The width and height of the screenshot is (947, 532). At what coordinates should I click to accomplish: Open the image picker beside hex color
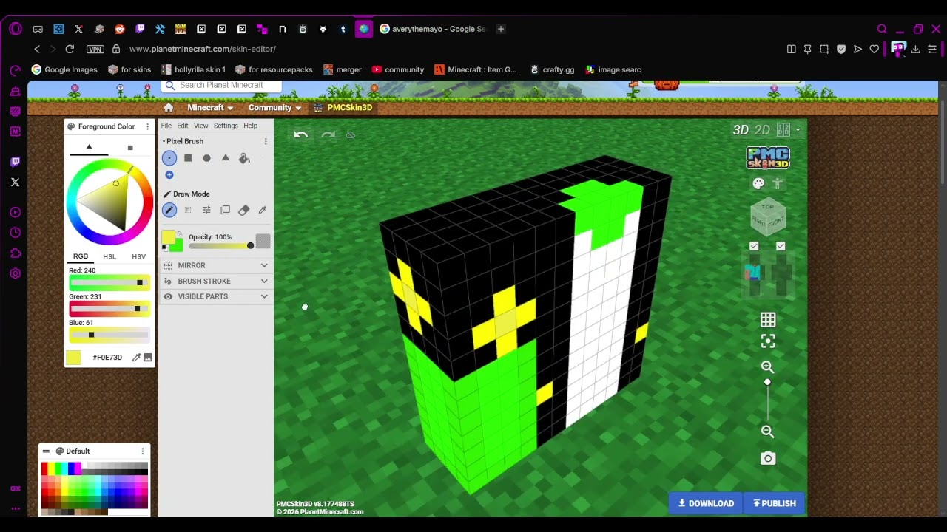(x=148, y=358)
